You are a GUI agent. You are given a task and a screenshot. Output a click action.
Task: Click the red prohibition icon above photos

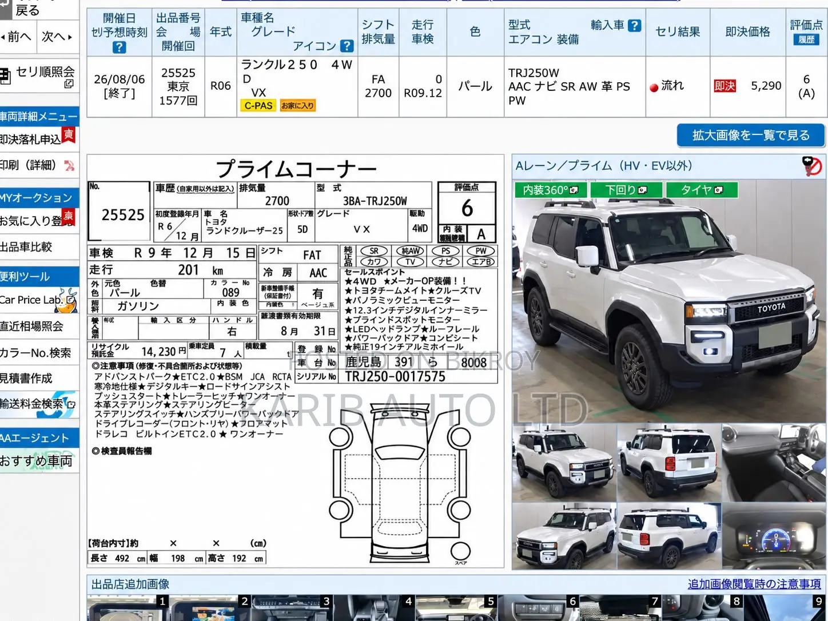[812, 166]
